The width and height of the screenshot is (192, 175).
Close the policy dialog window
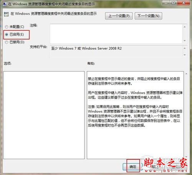coord(184,3)
